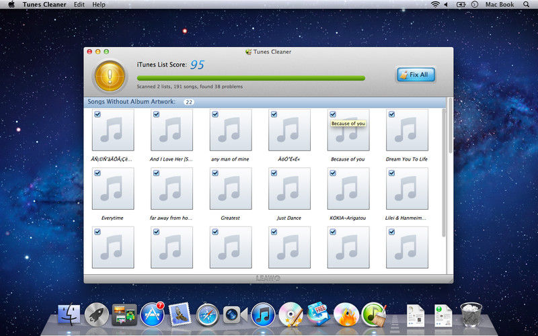Zoom the Tunes Cleaner window with green button

tap(106, 52)
